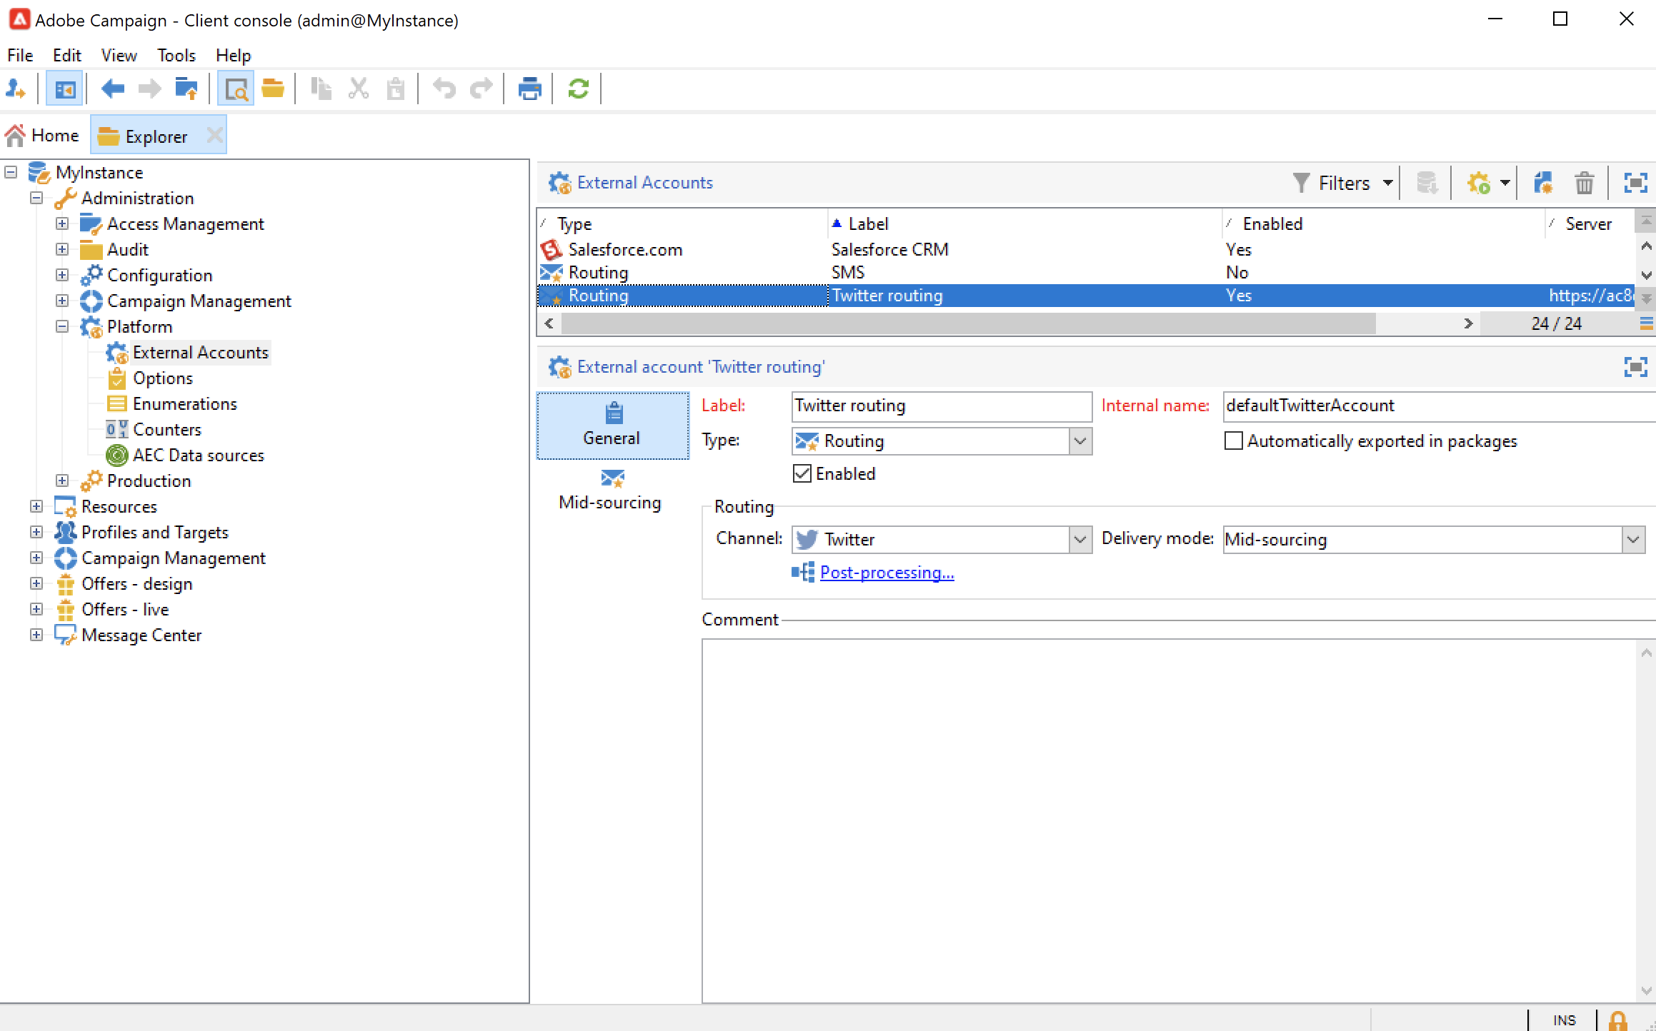Image resolution: width=1656 pixels, height=1031 pixels.
Task: Click the Filters funnel icon
Action: click(x=1302, y=183)
